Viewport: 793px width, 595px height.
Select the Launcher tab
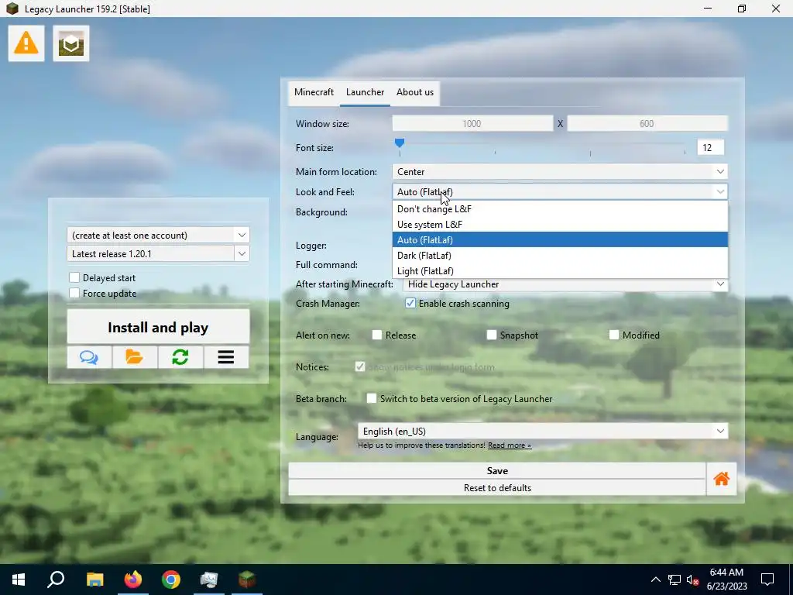(366, 92)
